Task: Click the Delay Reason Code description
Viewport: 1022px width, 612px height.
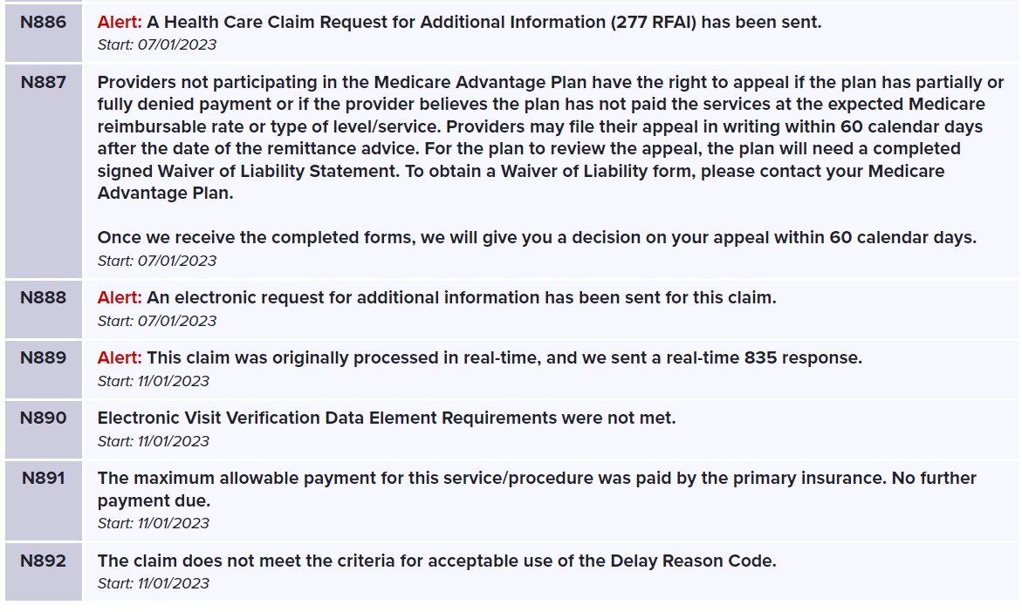Action: (436, 561)
